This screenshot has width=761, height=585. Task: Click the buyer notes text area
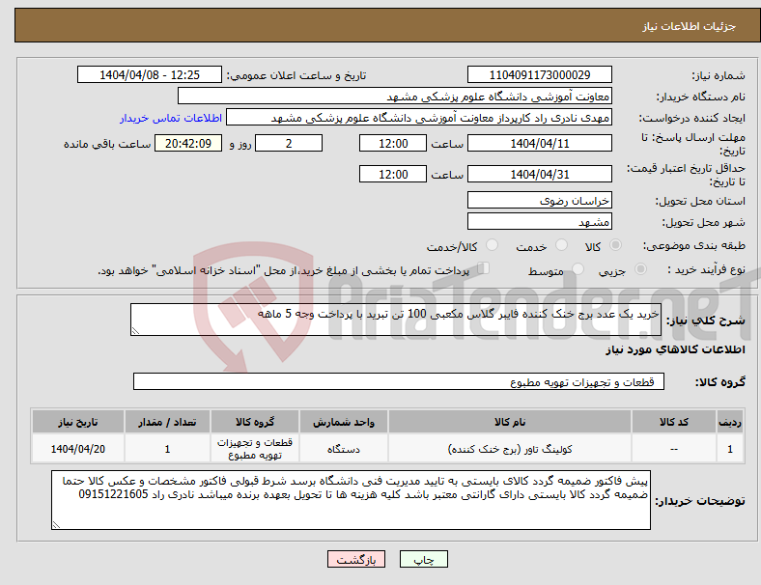coord(351,500)
